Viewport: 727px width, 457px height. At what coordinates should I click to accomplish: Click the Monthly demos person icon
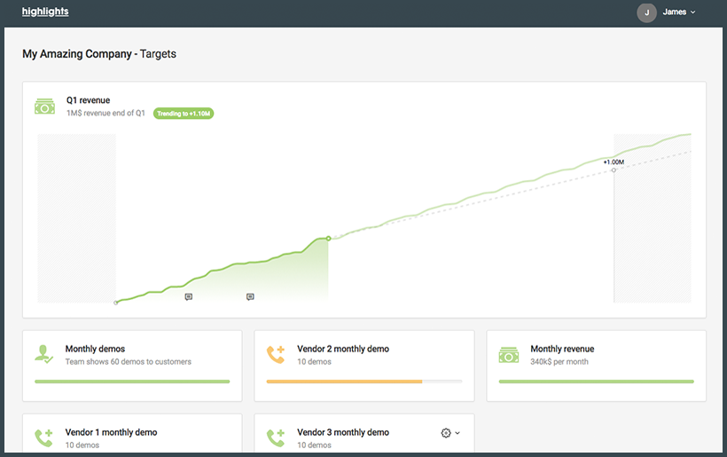click(44, 354)
